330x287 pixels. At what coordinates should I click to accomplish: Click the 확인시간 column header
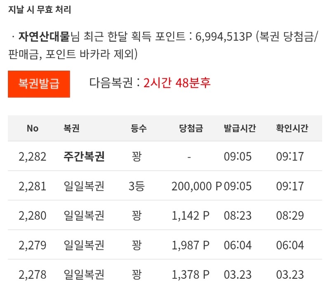click(x=292, y=128)
